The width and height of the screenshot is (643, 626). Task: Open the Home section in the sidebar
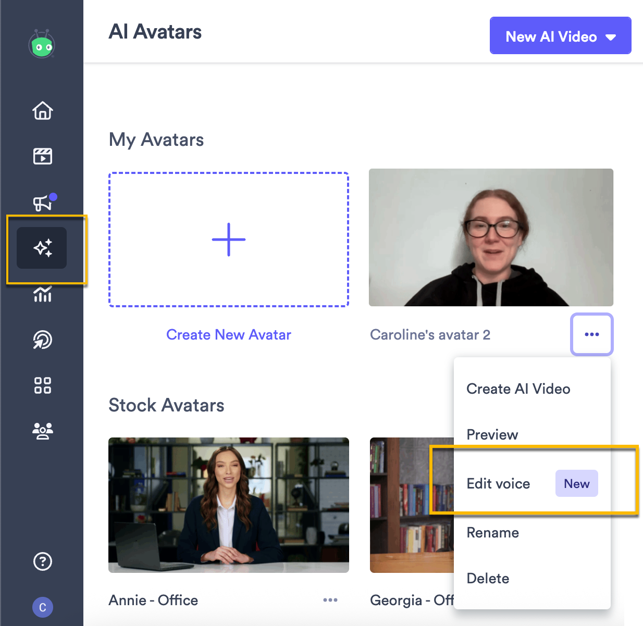42,111
